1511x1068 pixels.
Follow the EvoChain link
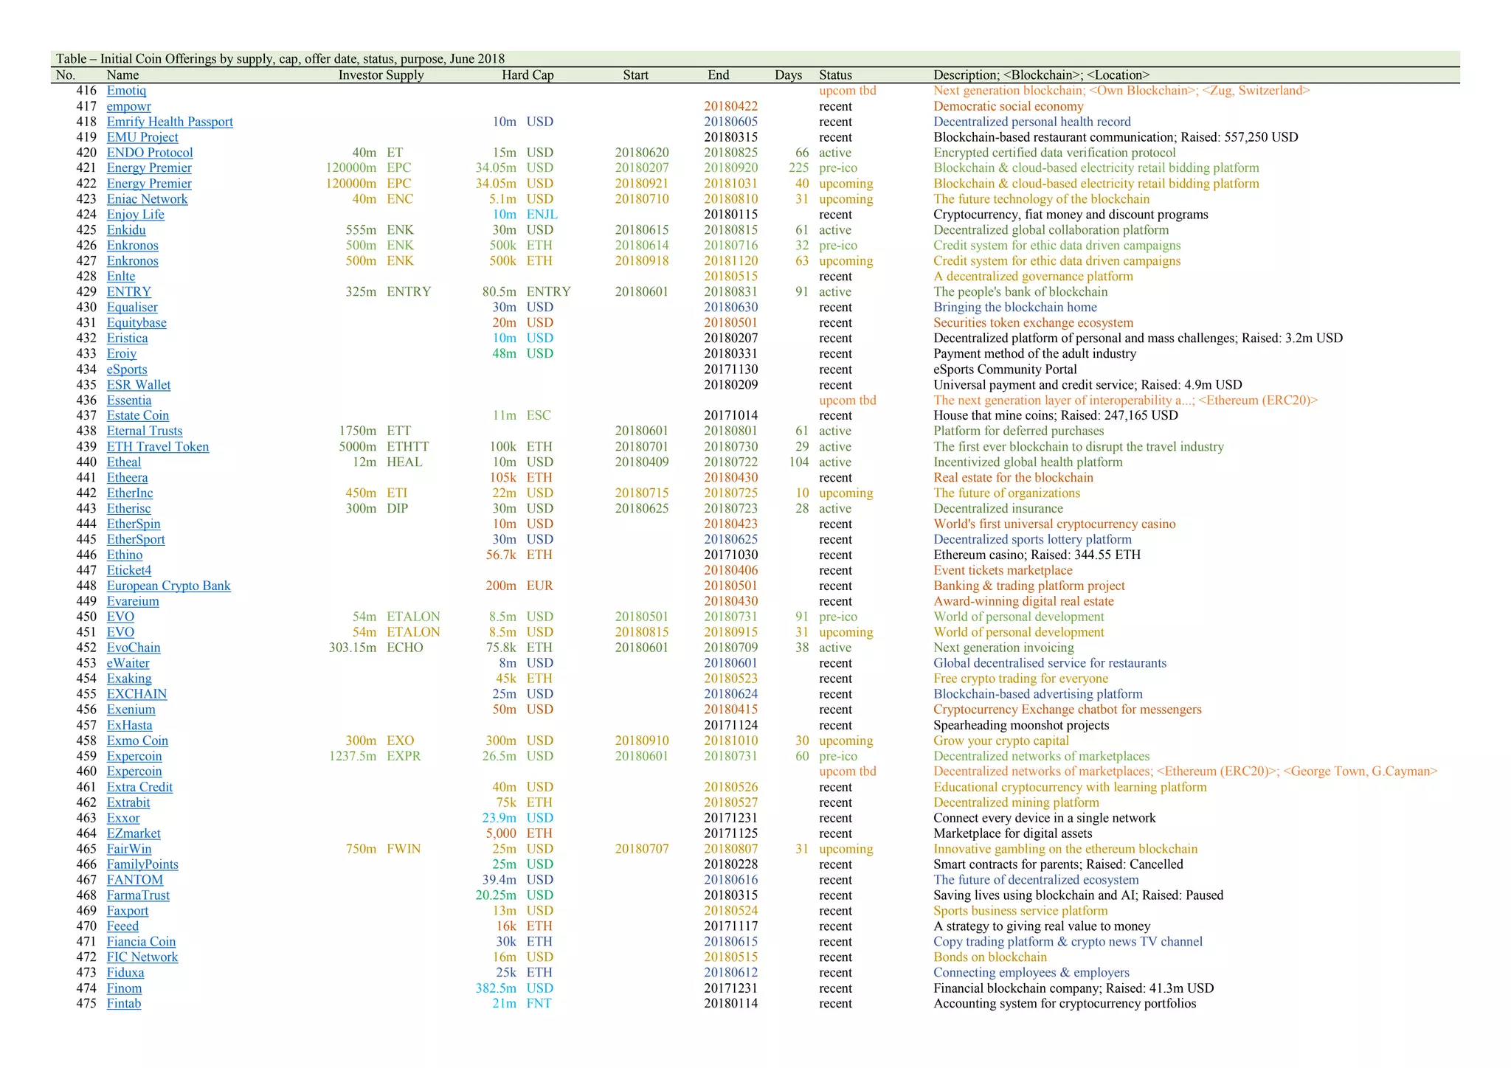click(x=134, y=648)
